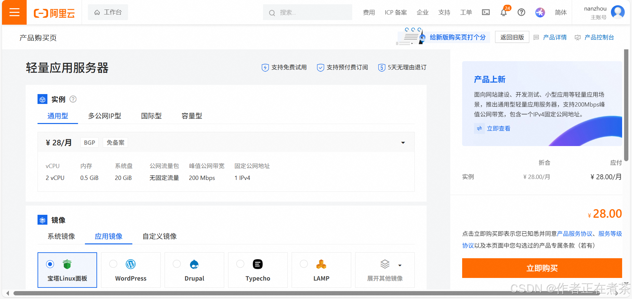Open the 立即查看 link
This screenshot has width=632, height=299.
[x=499, y=128]
